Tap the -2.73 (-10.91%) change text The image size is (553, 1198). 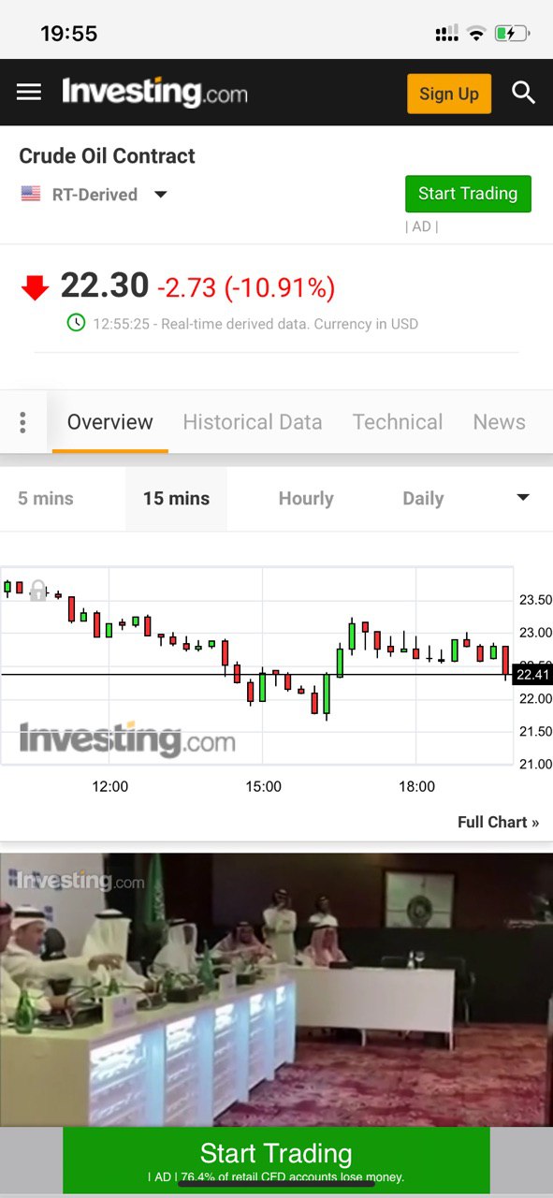246,287
